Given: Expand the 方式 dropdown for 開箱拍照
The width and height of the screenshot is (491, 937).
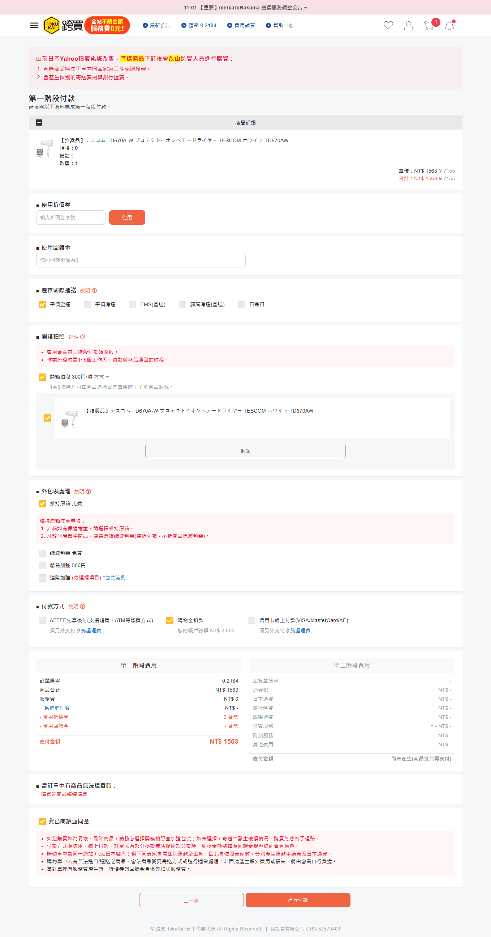Looking at the screenshot, I should tap(101, 377).
